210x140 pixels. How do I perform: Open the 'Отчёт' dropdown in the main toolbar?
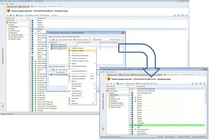pos(54,15)
